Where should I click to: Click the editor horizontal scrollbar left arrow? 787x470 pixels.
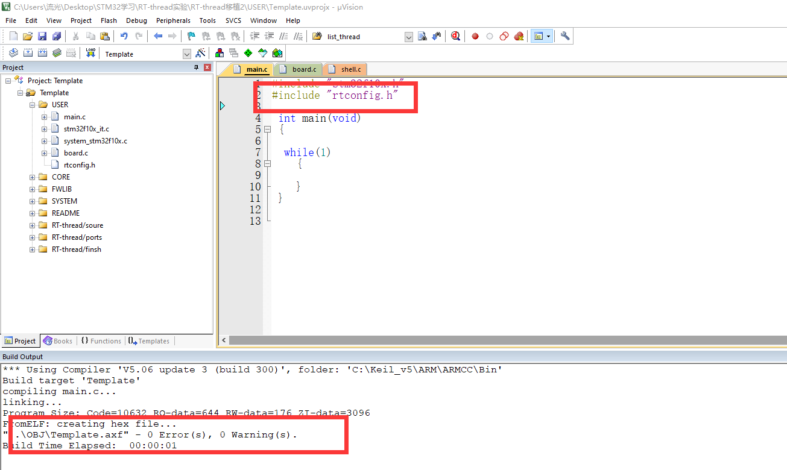point(224,340)
